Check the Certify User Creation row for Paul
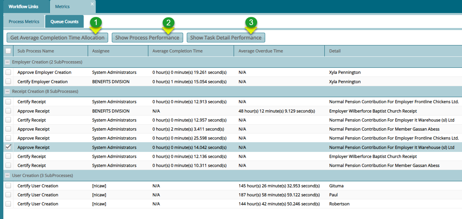 (8, 195)
